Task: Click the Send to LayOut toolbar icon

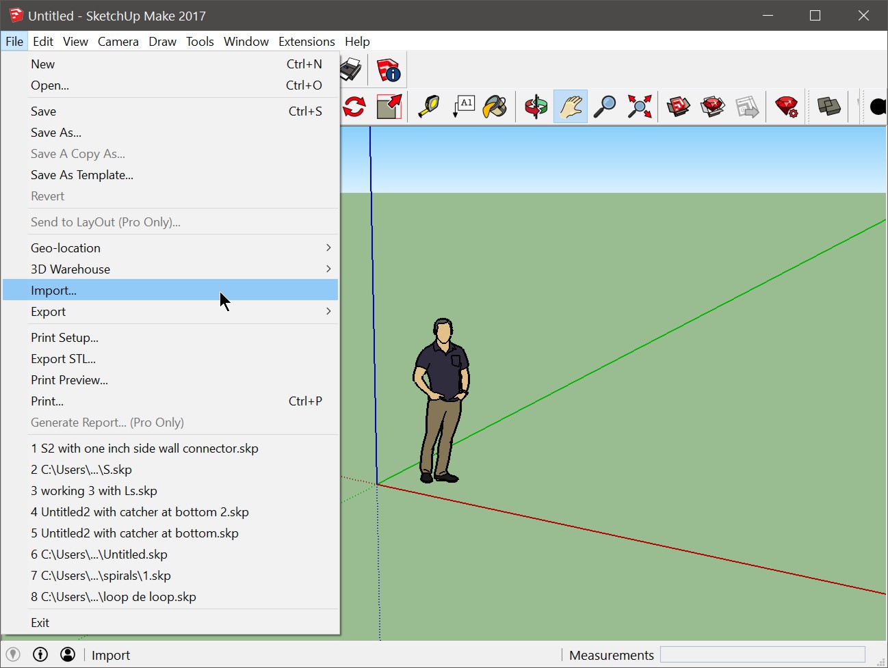Action: click(x=747, y=107)
